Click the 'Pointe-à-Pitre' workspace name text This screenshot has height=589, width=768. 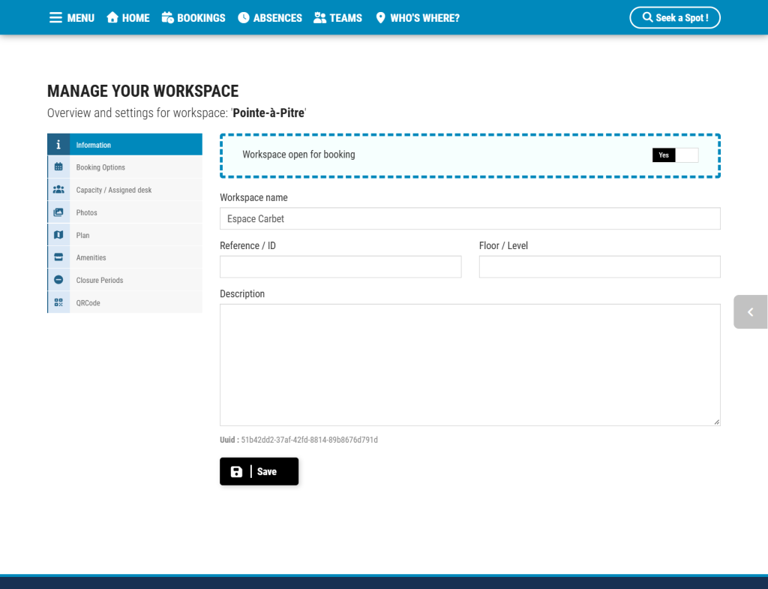coord(268,113)
